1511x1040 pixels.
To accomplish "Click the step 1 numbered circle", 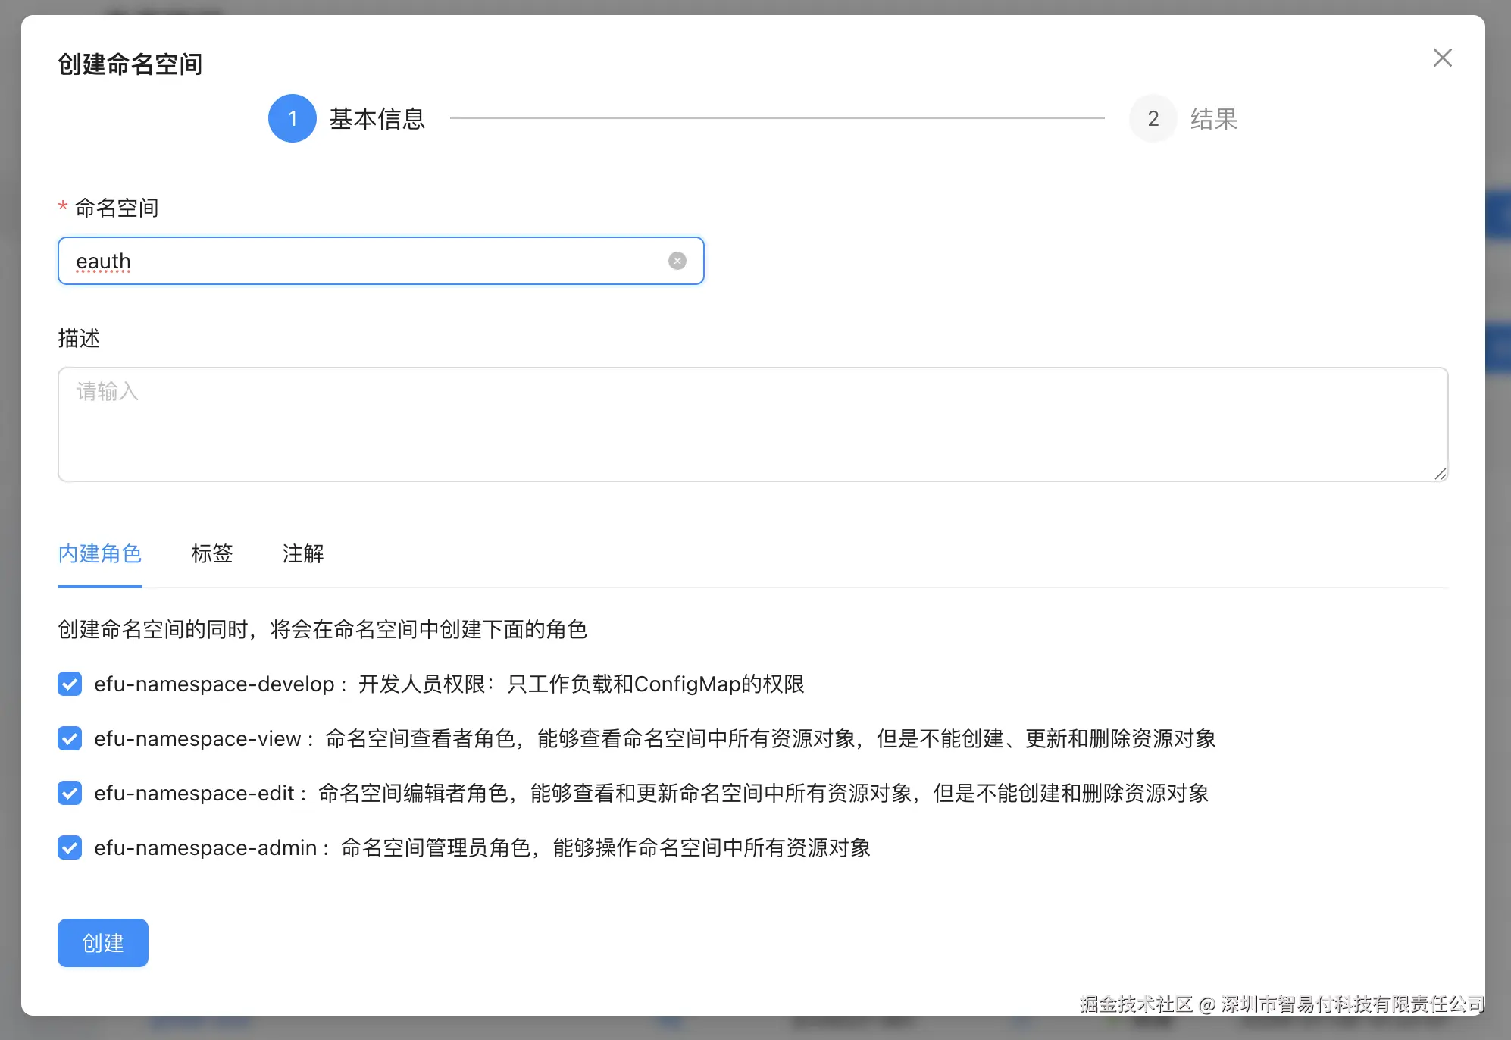I will coord(292,118).
